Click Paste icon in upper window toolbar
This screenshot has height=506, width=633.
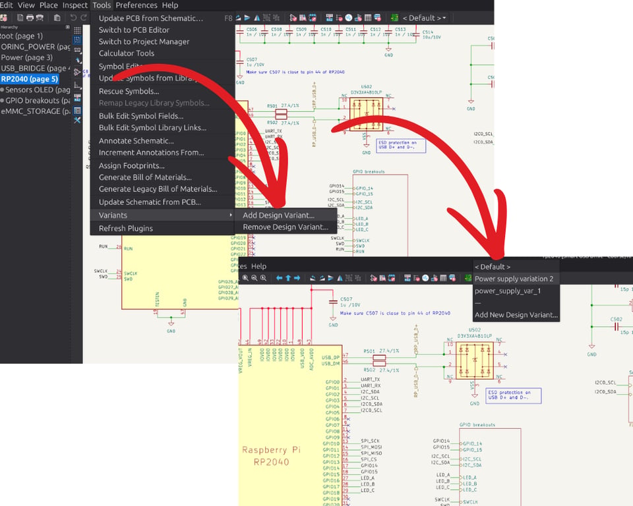click(x=57, y=18)
